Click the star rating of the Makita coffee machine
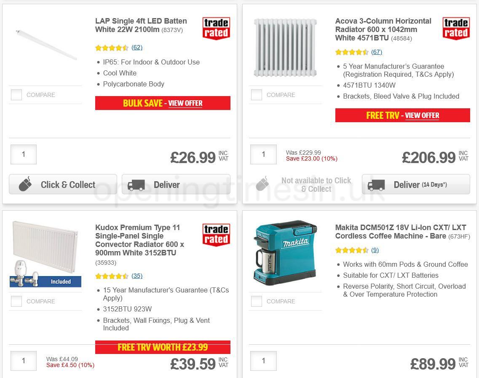This screenshot has width=479, height=378. [x=352, y=250]
